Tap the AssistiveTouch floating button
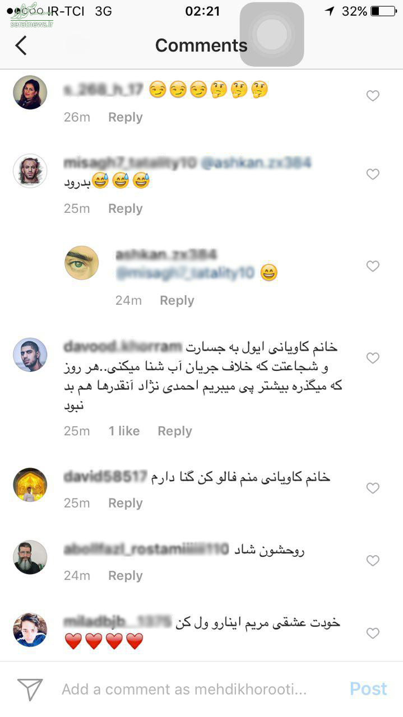The height and width of the screenshot is (717, 403). 272,35
